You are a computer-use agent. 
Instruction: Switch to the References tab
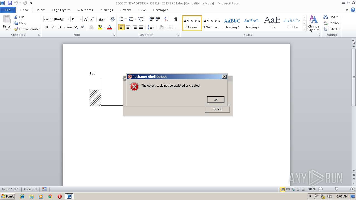pos(85,10)
